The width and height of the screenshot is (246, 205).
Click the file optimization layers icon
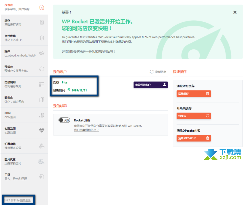coord(42,38)
